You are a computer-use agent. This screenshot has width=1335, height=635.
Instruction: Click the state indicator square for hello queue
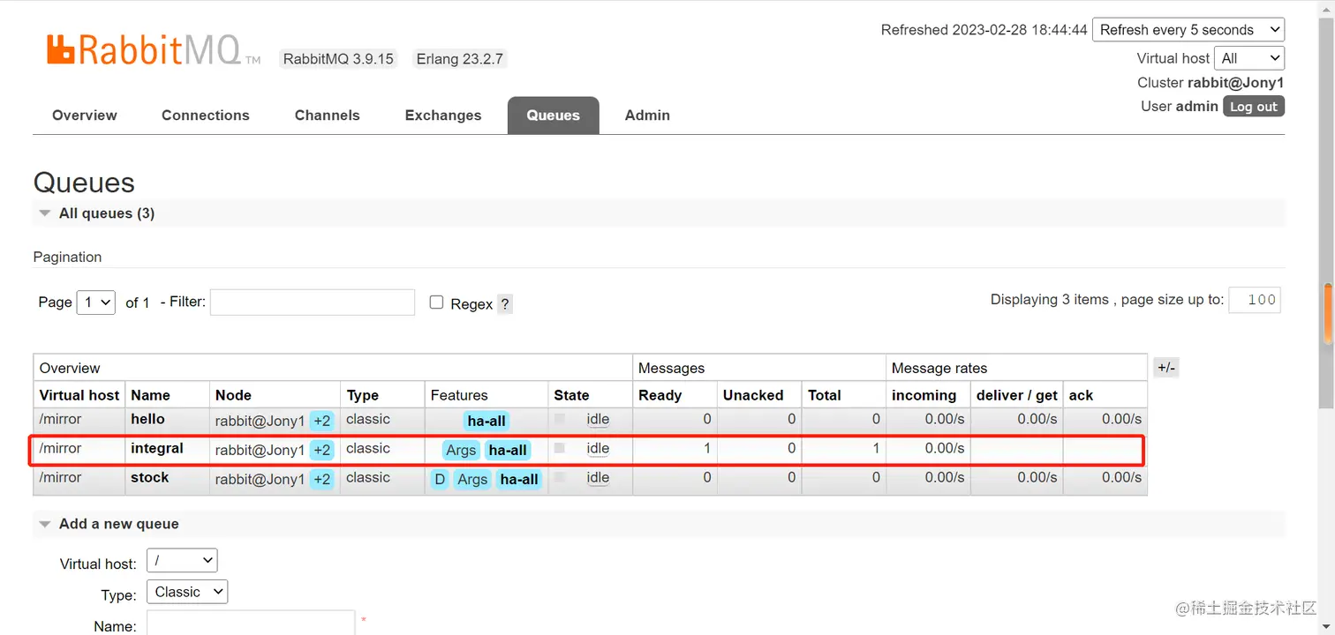tap(560, 419)
